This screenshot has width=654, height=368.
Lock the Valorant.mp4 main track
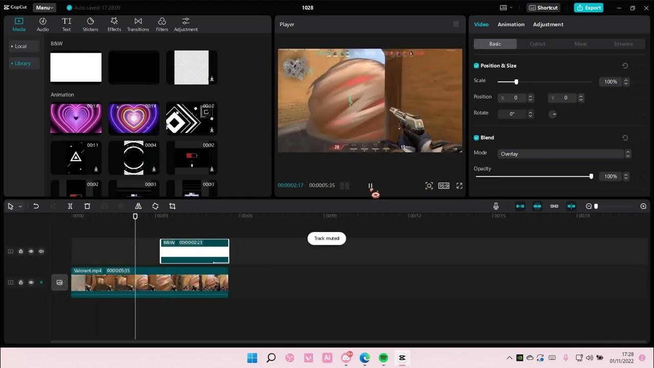point(21,282)
